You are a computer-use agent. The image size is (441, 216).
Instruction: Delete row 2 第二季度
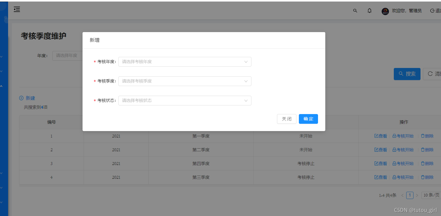coord(427,150)
